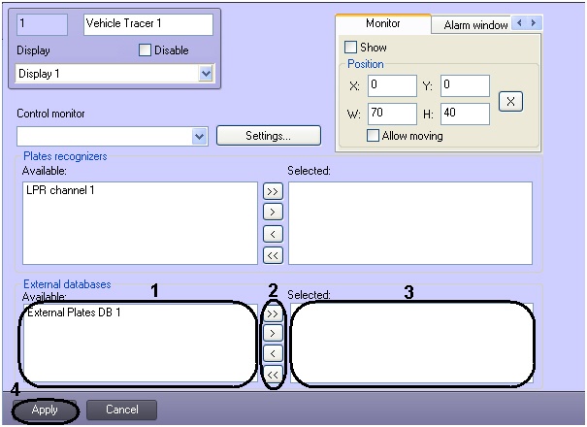Tick the Disable checkbox
Screen dimensions: 587x427
(x=147, y=50)
